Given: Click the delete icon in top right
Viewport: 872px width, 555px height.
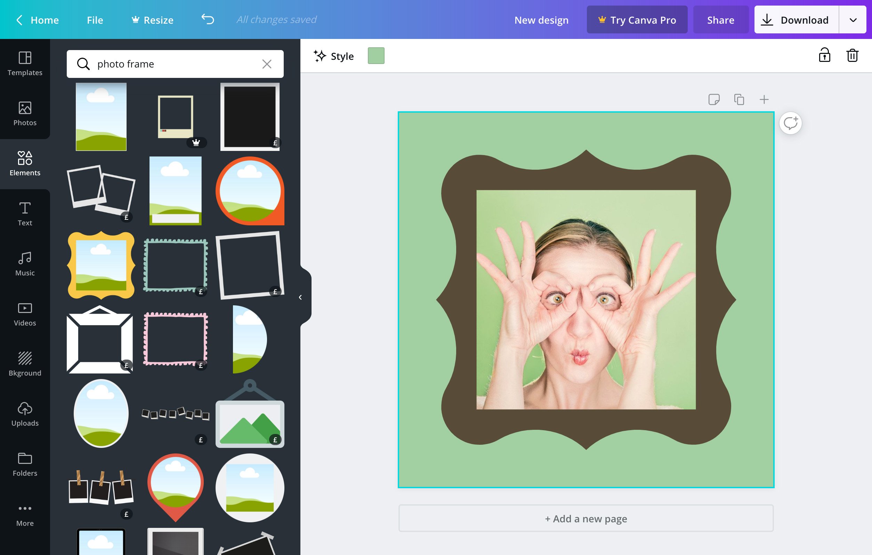Looking at the screenshot, I should 852,55.
